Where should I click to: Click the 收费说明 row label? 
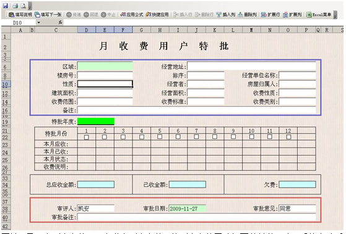pyautogui.click(x=56, y=167)
